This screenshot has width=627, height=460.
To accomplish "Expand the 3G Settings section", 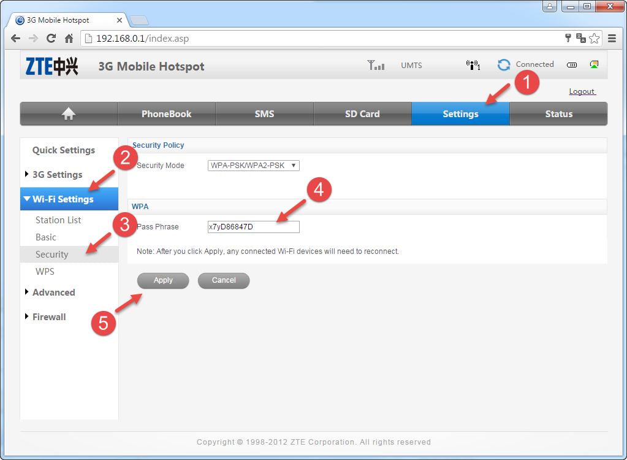I will (57, 175).
